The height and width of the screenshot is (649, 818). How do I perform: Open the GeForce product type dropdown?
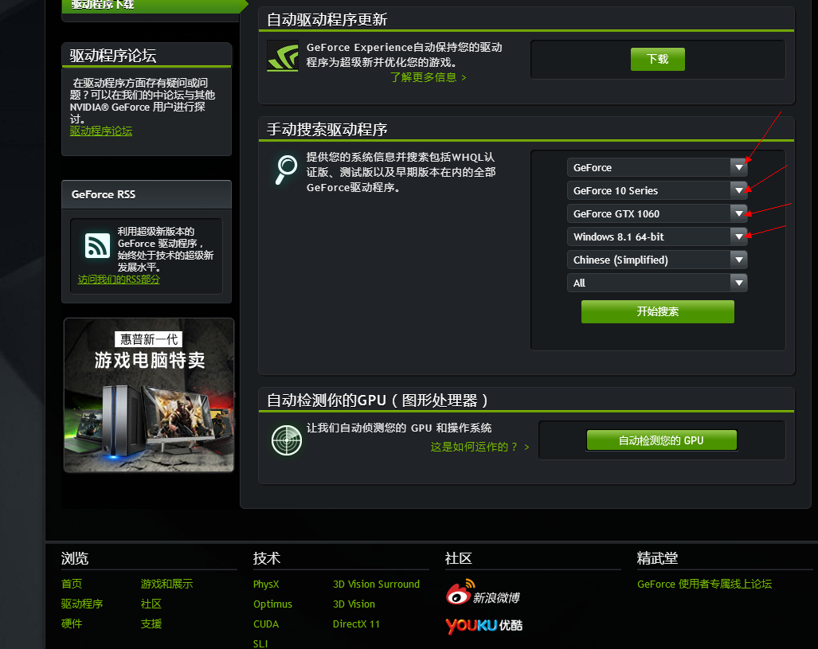[657, 167]
